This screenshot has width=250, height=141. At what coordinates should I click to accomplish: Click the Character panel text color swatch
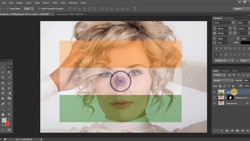(x=245, y=43)
